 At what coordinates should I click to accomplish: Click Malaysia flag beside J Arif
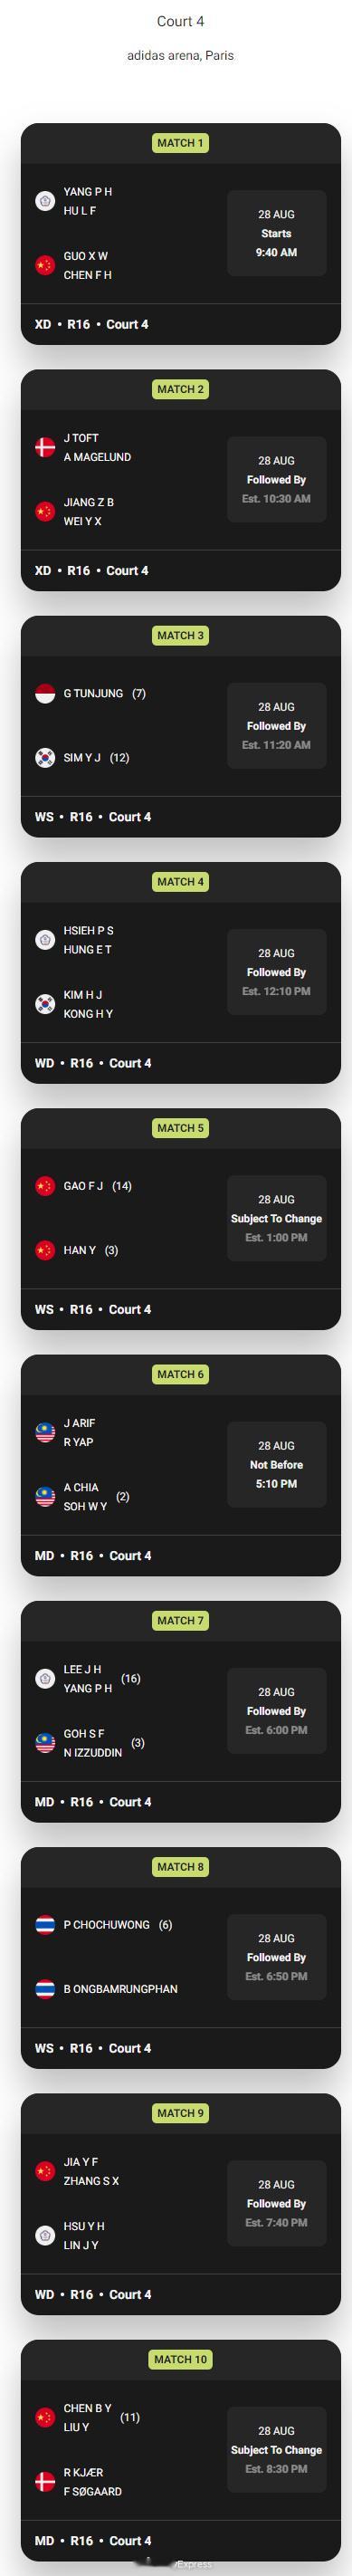(x=45, y=1432)
